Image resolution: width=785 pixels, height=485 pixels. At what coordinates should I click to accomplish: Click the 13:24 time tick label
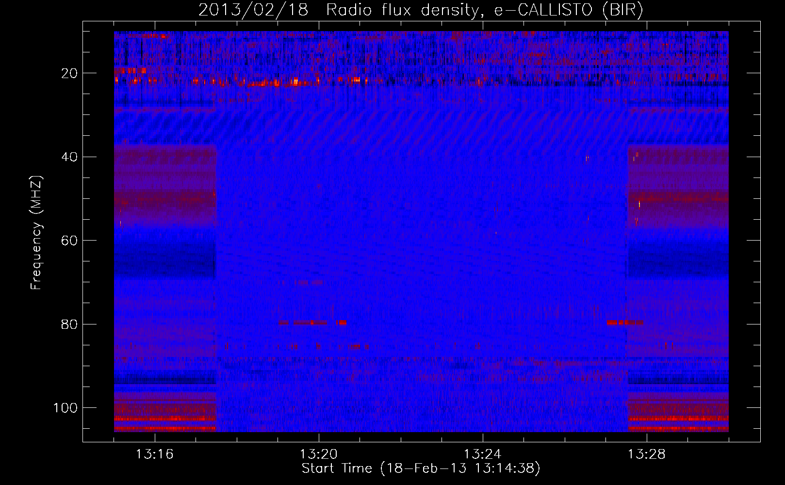(x=483, y=454)
